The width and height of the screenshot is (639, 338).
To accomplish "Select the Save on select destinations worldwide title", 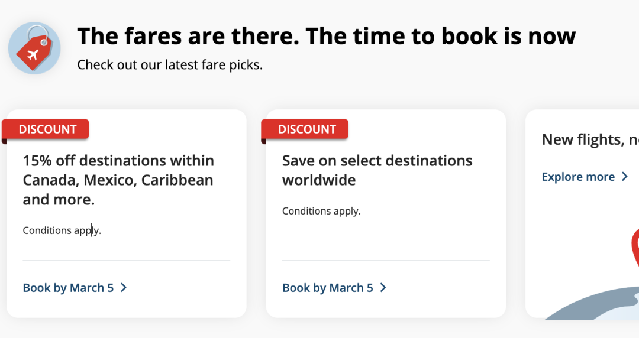I will (377, 170).
